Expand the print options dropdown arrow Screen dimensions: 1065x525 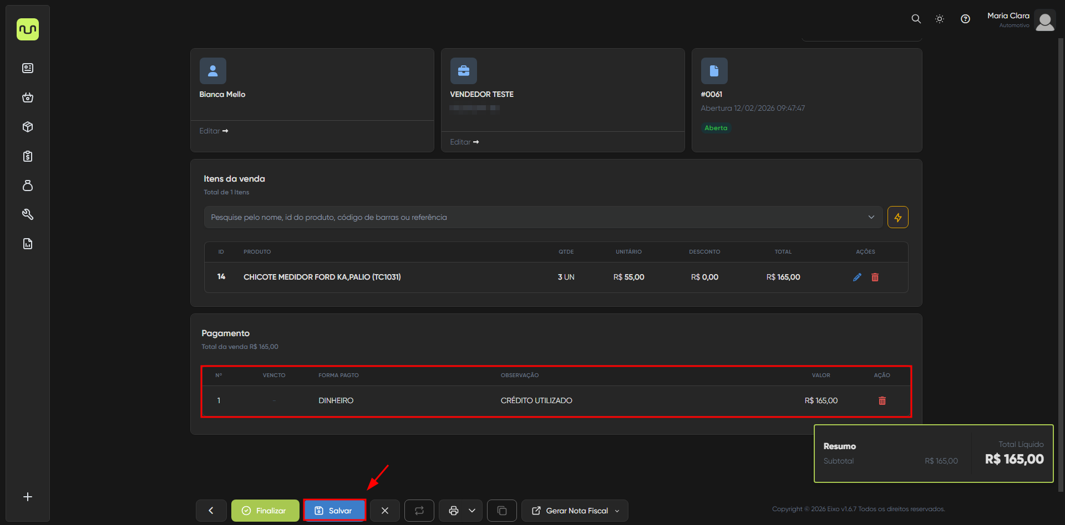[472, 511]
